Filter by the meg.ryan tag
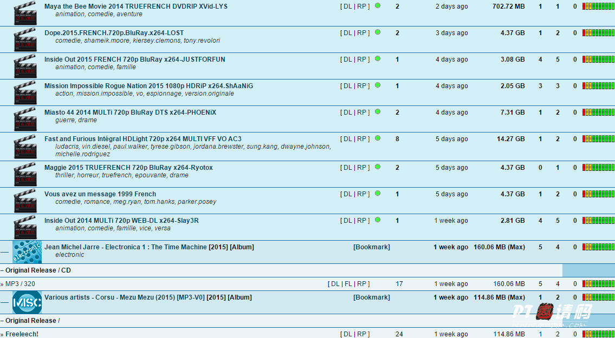This screenshot has width=615, height=338. (128, 202)
